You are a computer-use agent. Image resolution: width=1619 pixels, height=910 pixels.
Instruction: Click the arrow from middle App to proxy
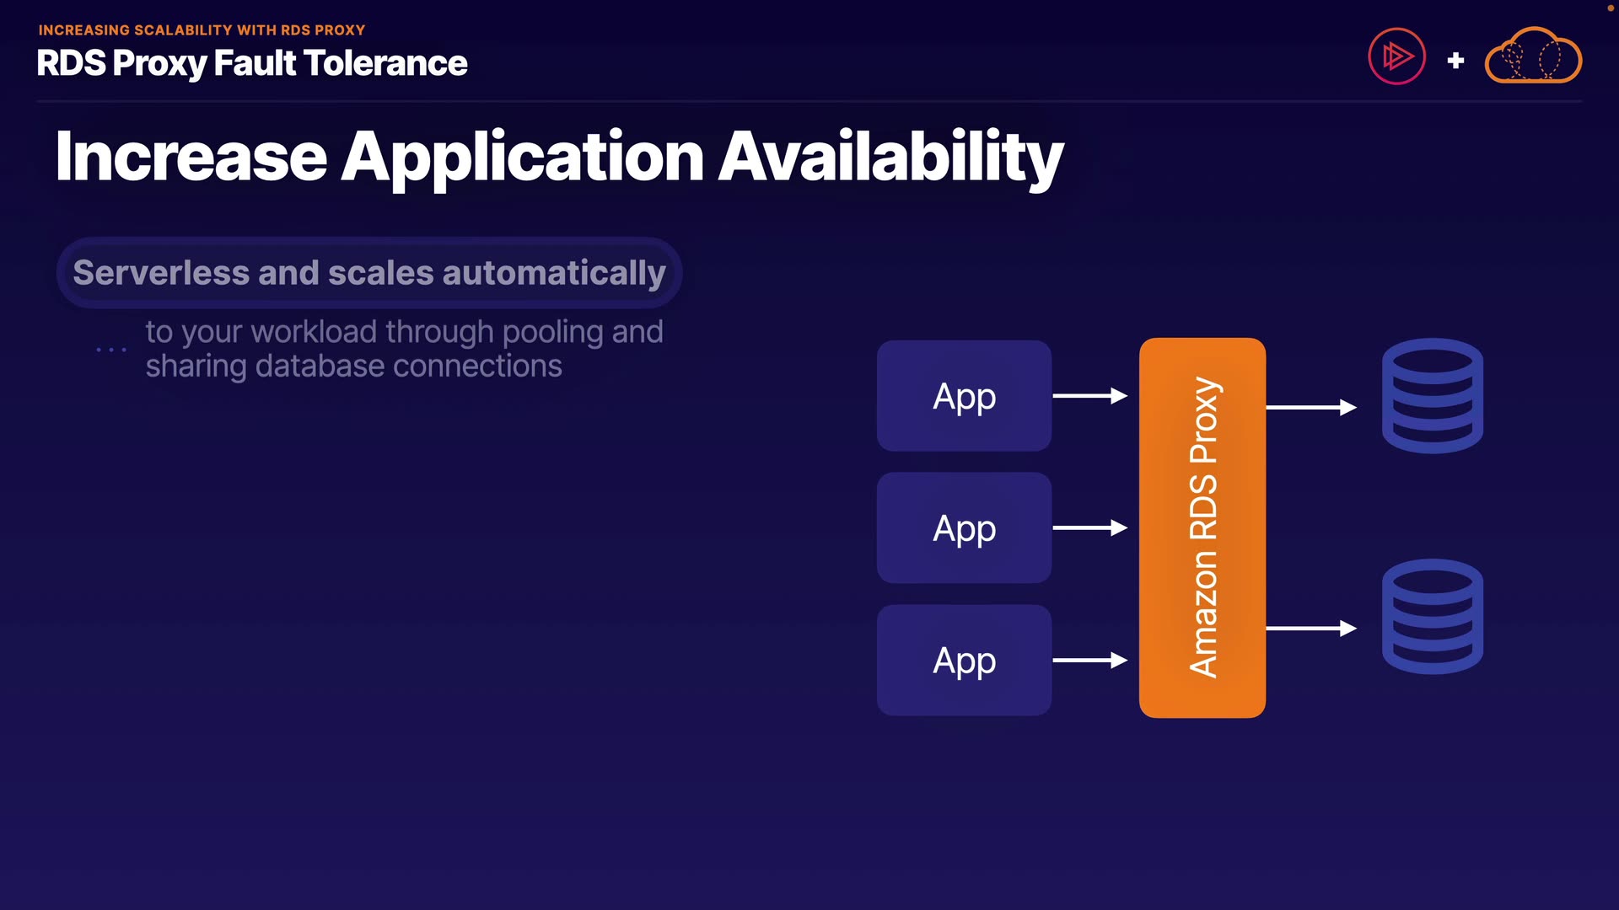[1089, 528]
